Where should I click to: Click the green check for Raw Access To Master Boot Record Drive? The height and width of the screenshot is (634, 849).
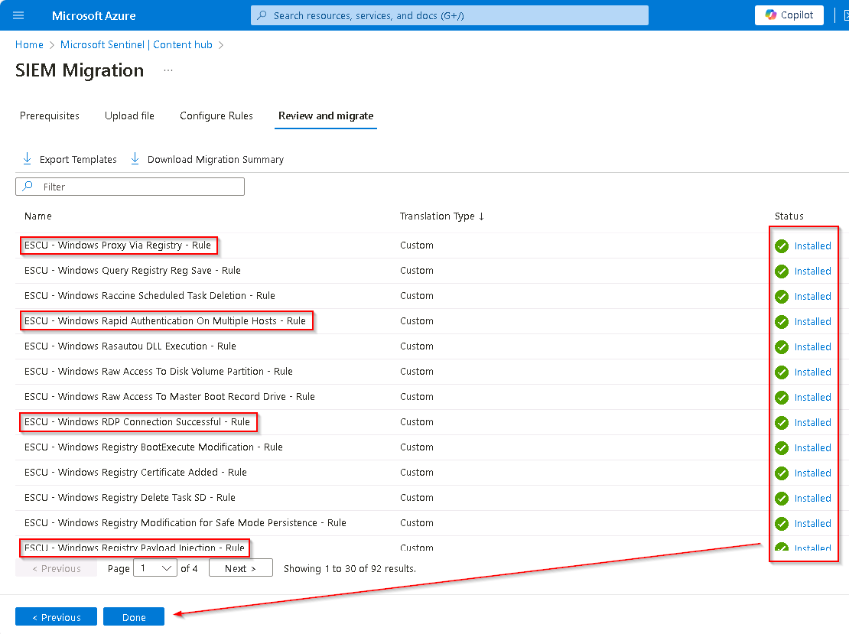(782, 398)
